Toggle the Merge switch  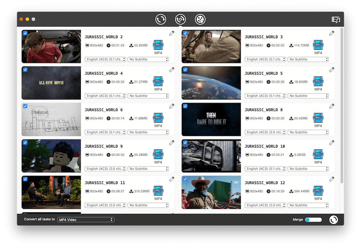[313, 220]
